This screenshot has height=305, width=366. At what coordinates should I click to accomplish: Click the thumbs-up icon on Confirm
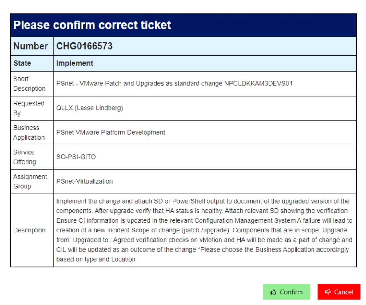(x=273, y=292)
